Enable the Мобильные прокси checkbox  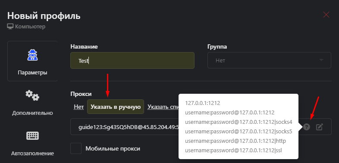[x=76, y=148]
